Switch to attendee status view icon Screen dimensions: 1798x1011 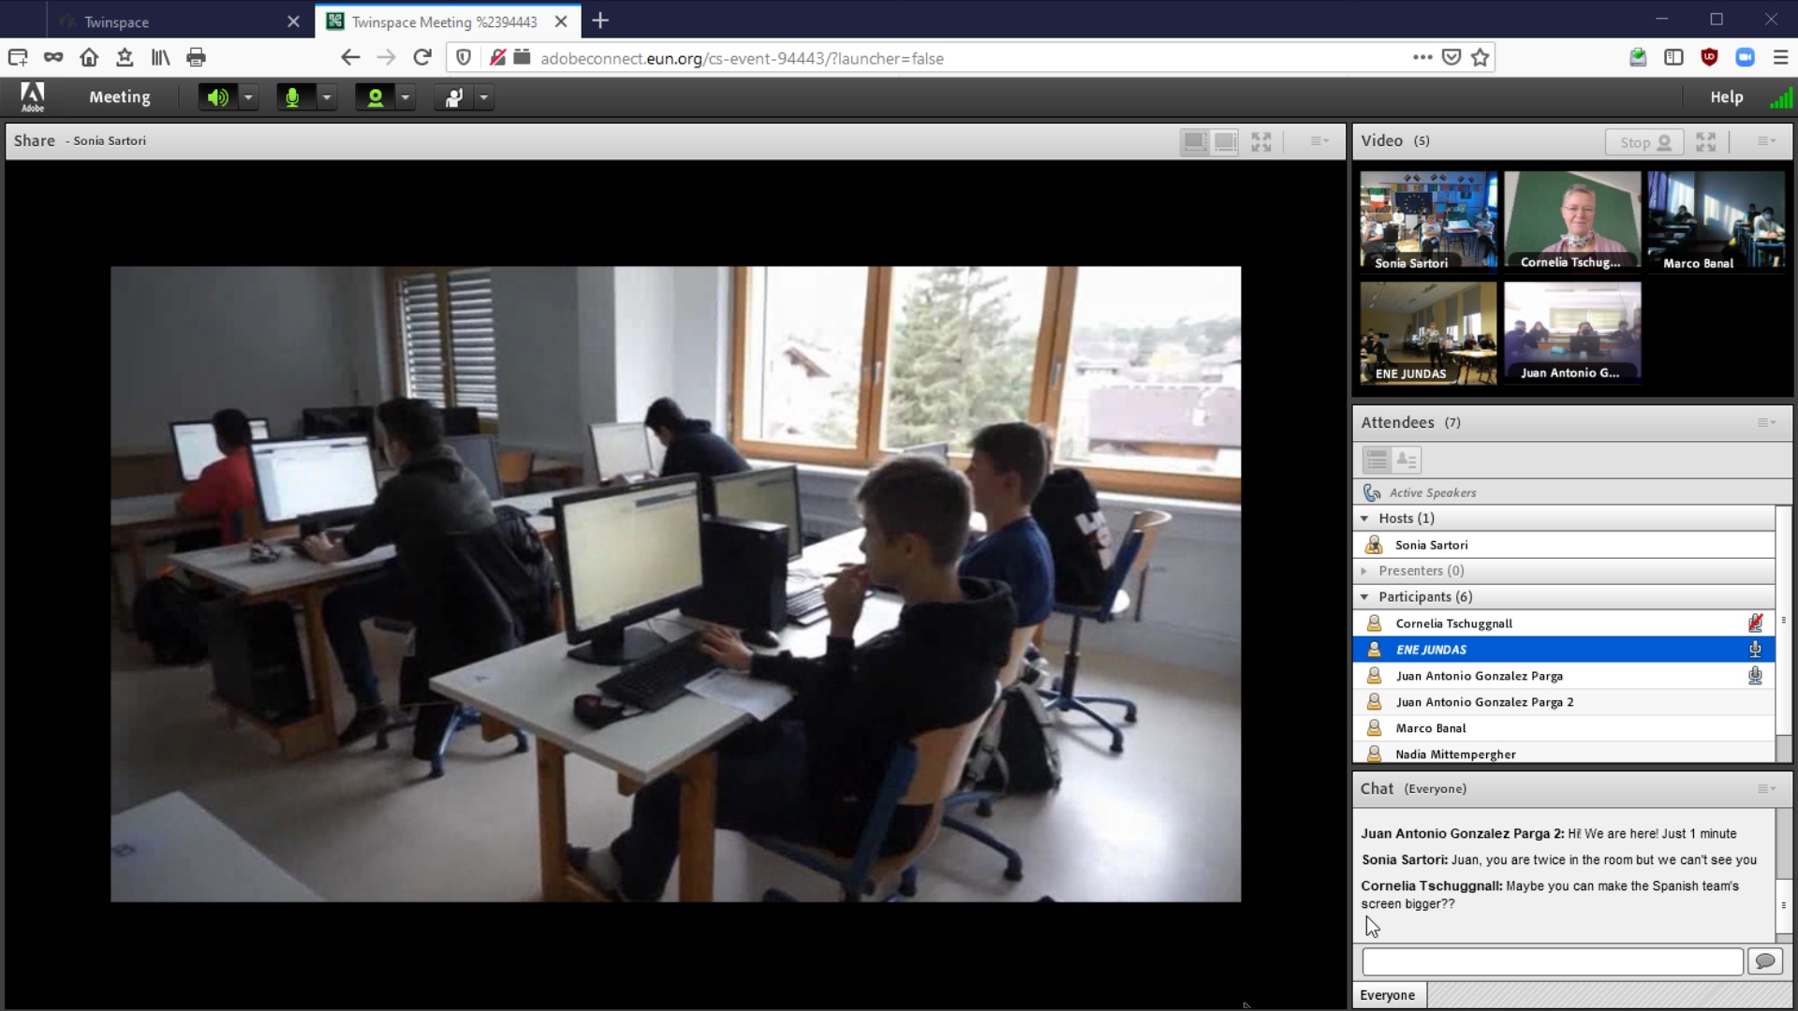point(1407,460)
